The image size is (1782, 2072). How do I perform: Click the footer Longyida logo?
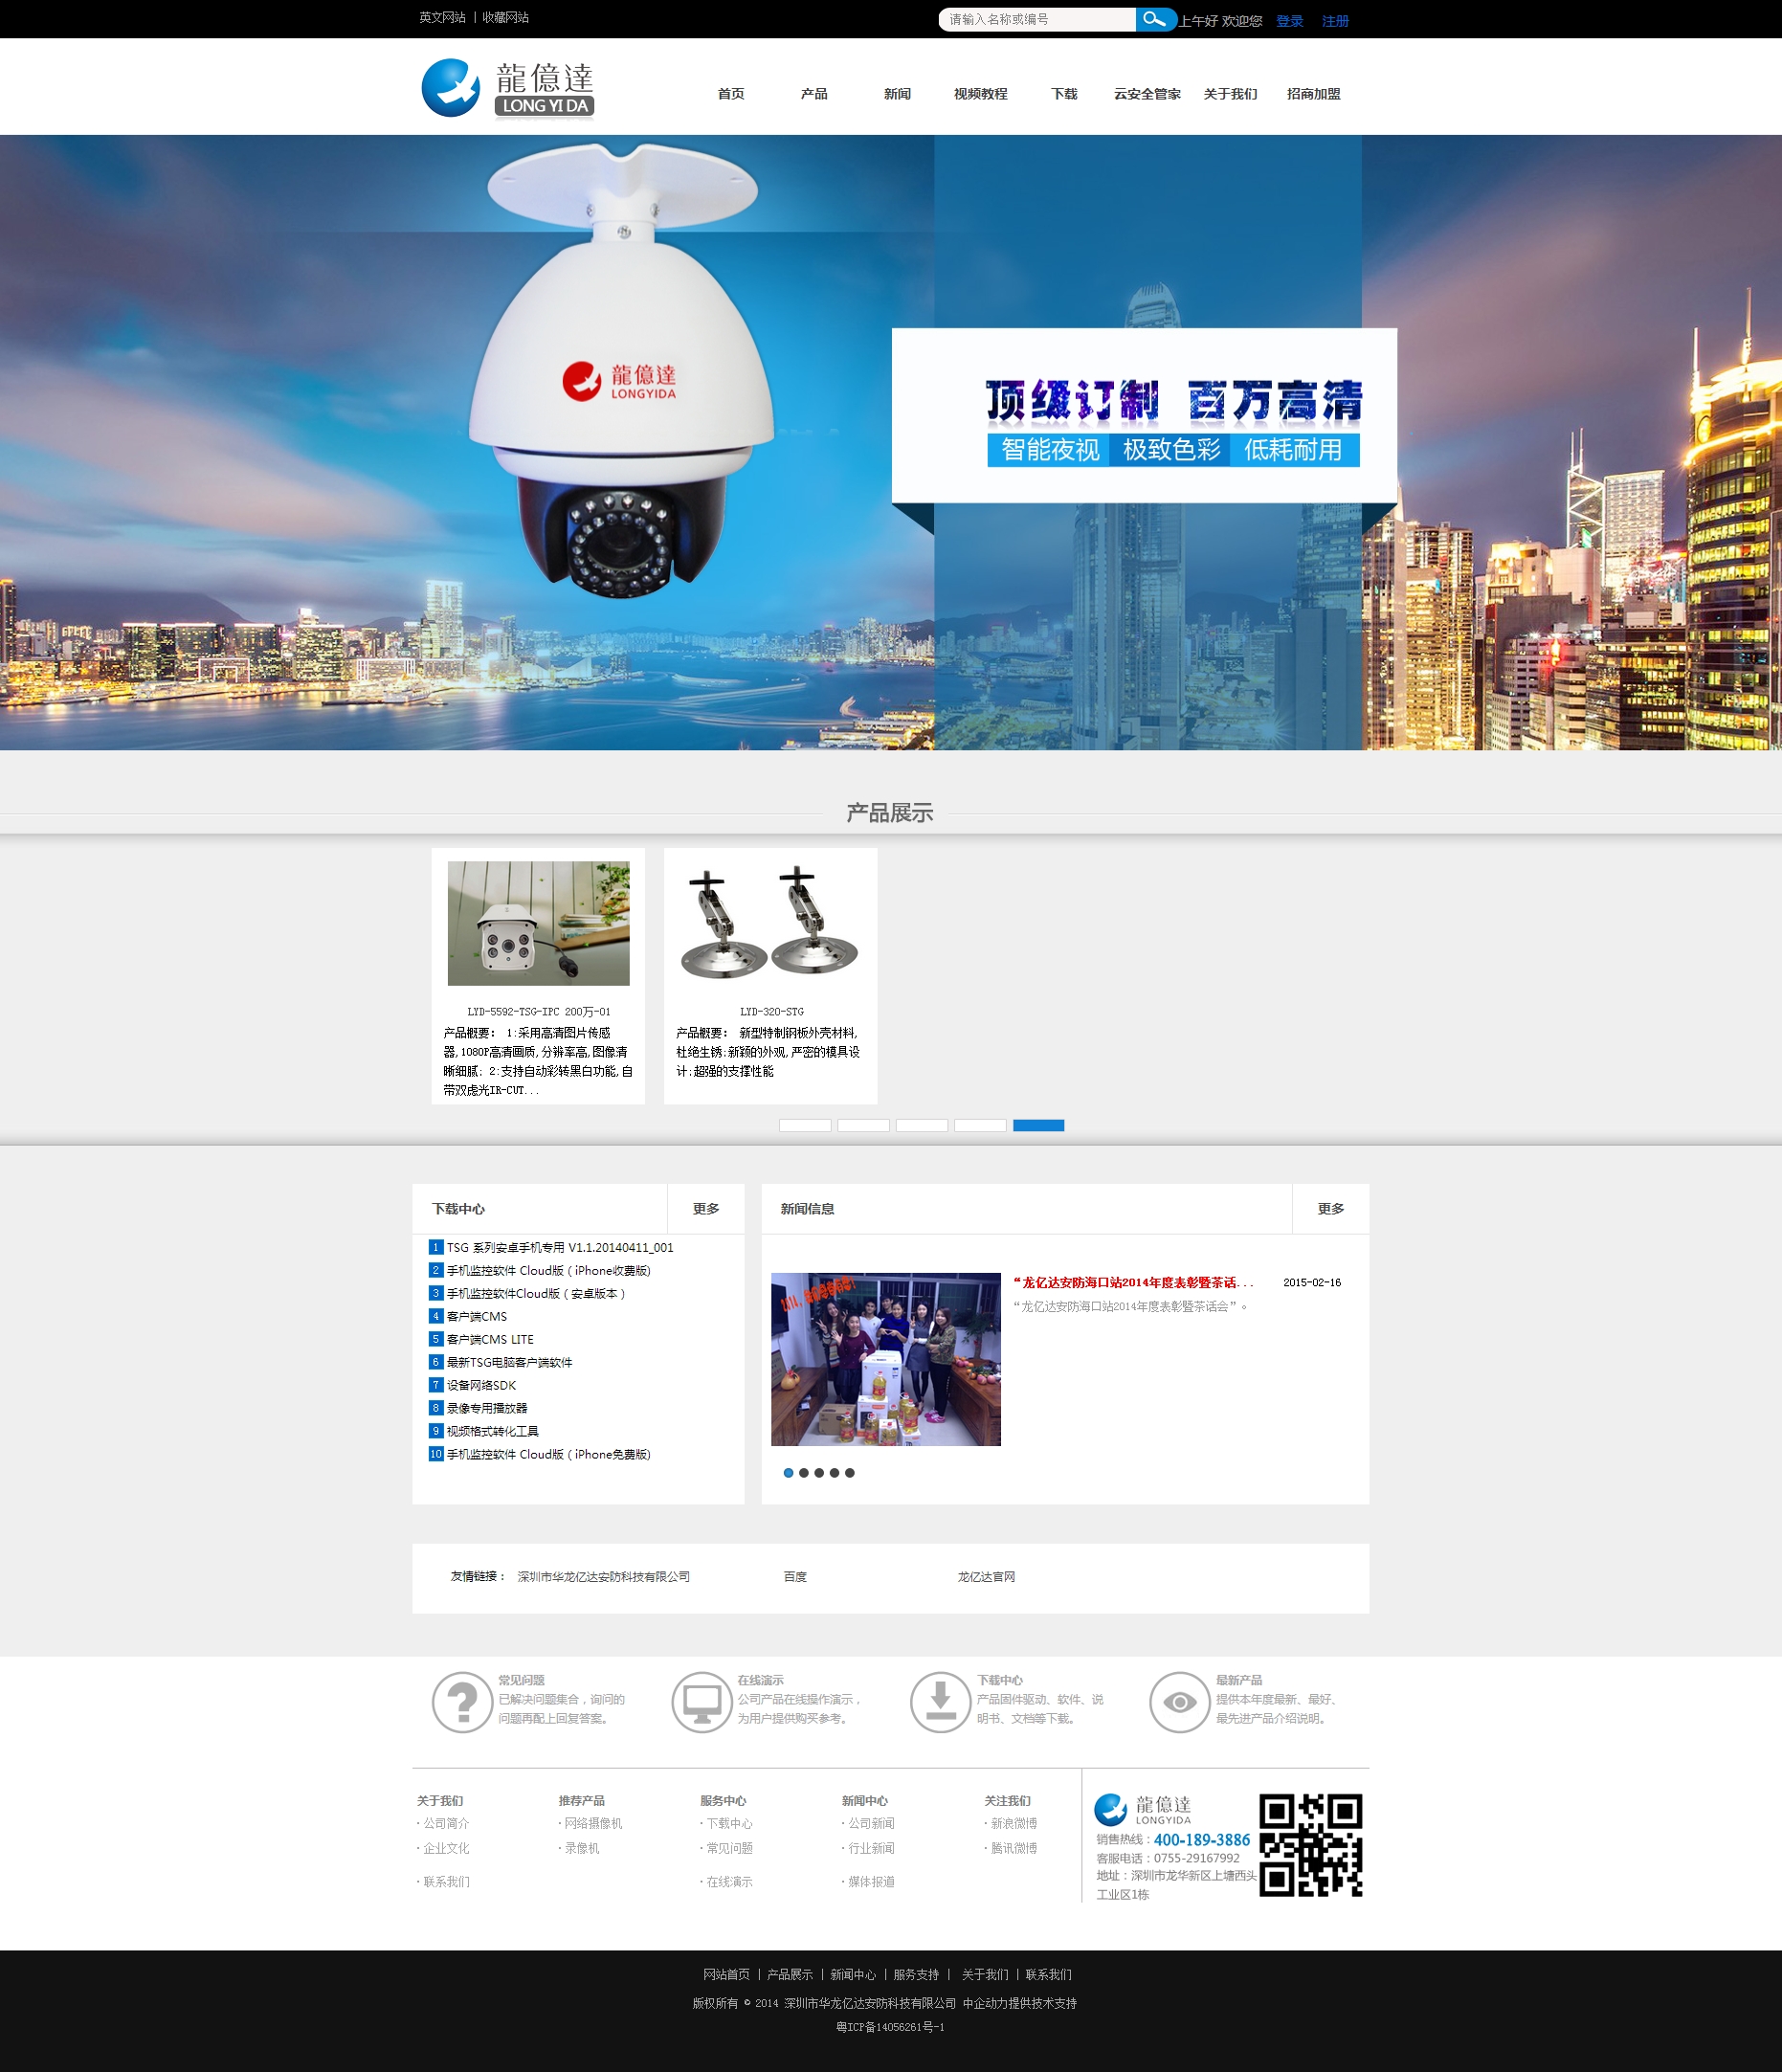tap(1143, 1809)
